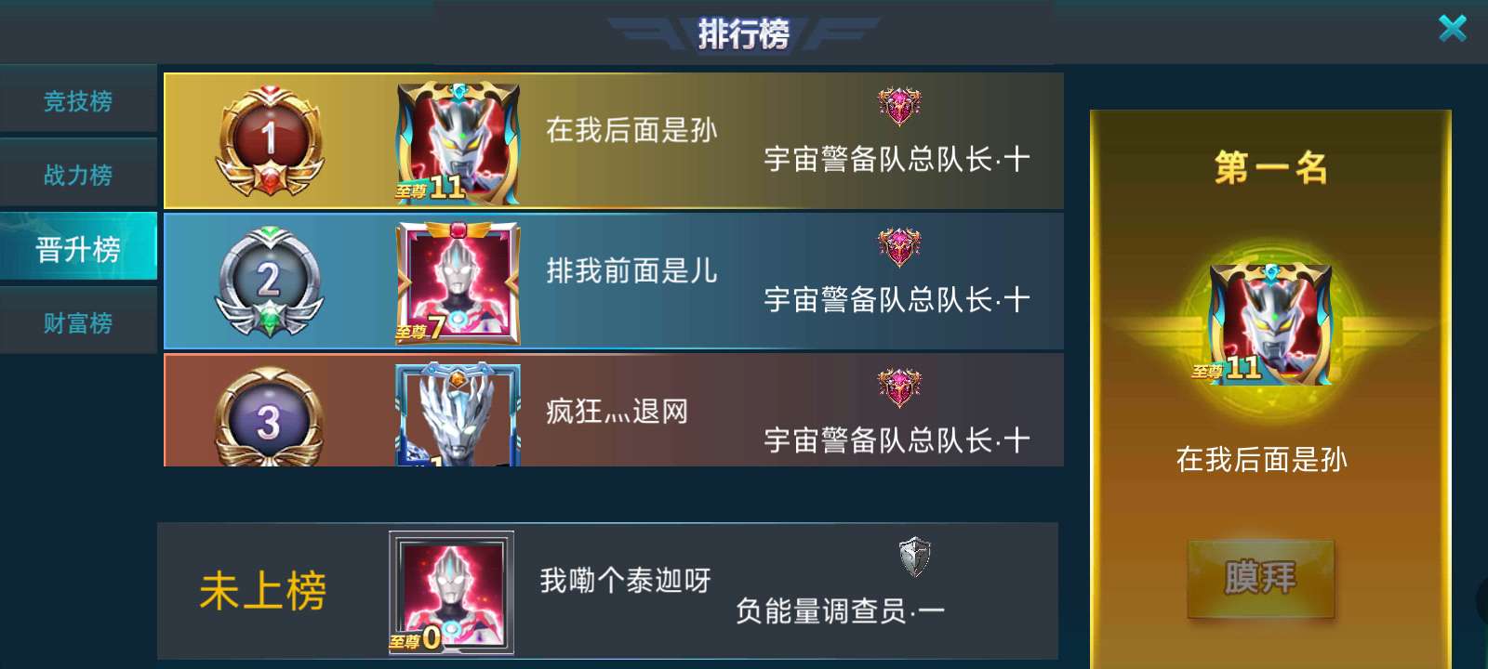1488x669 pixels.
Task: Open avatar of player 排我前面是儿
Action: click(x=458, y=282)
